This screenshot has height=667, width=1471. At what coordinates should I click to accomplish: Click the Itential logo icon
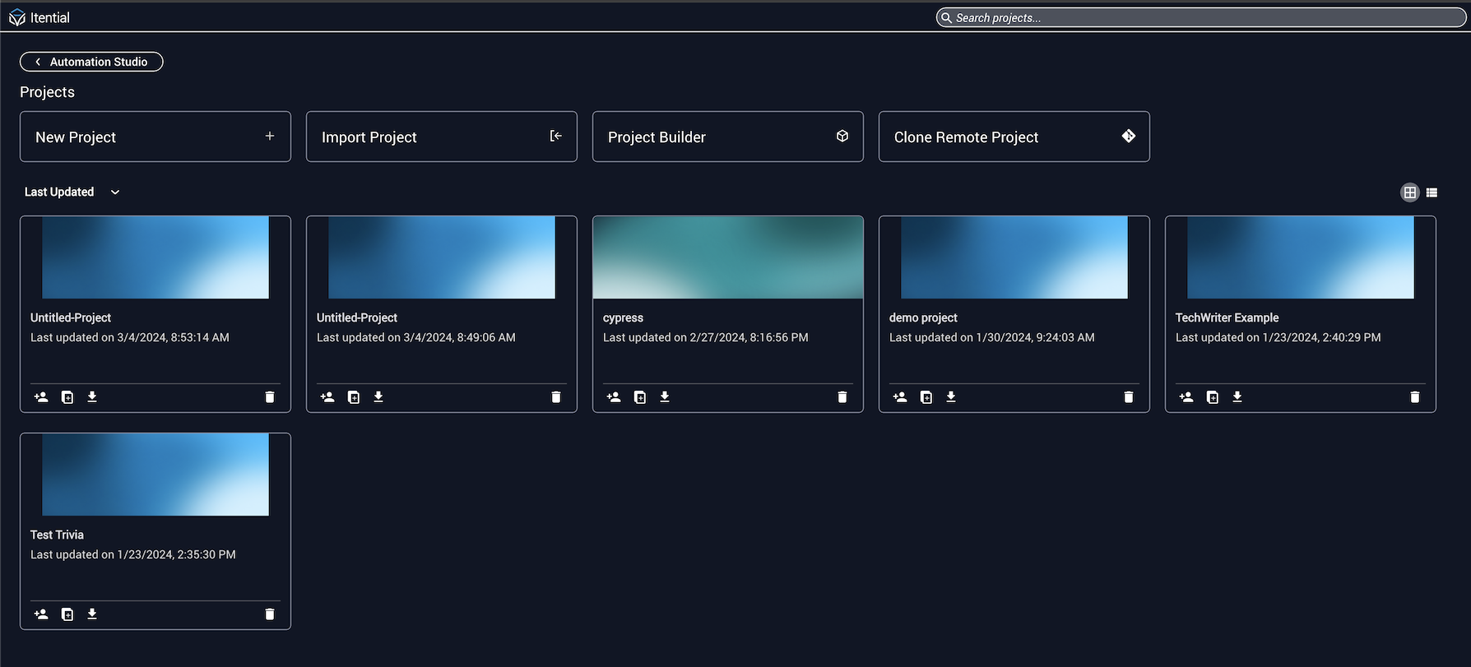16,17
